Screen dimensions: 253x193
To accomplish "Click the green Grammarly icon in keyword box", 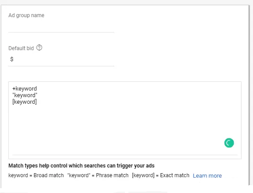I will (229, 143).
